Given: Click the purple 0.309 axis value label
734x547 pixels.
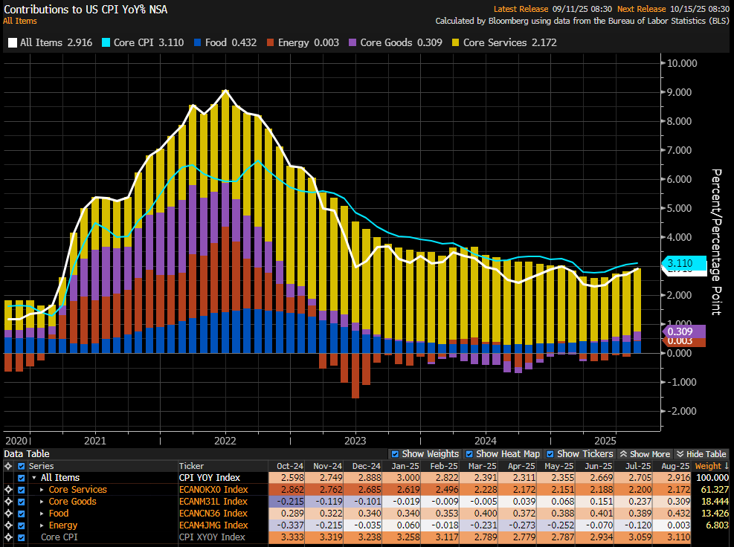Looking at the screenshot, I should (x=683, y=331).
